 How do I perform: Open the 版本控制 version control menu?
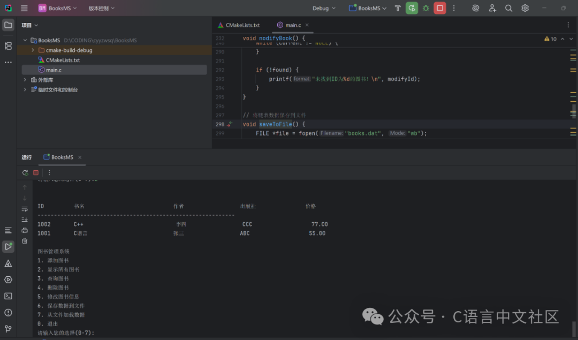click(101, 8)
